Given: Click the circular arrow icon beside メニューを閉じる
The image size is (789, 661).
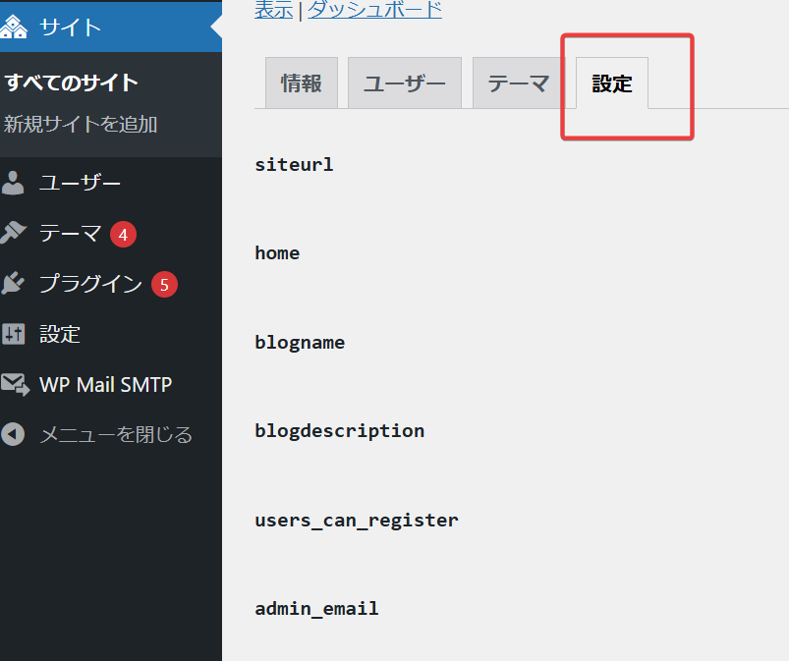Looking at the screenshot, I should pos(15,434).
